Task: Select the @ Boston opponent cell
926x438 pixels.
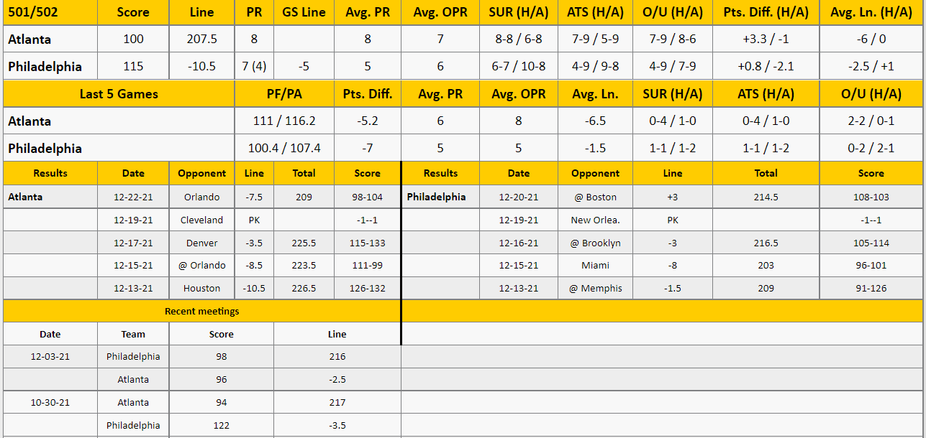Action: (595, 197)
